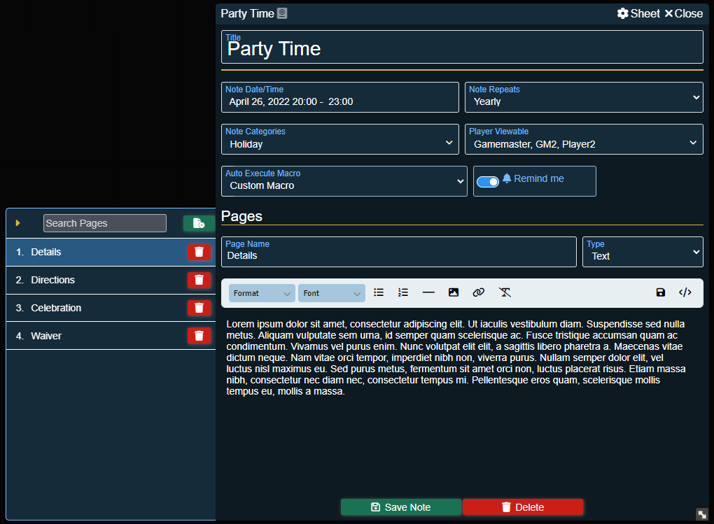
Task: Click the clear formatting icon
Action: tap(505, 292)
